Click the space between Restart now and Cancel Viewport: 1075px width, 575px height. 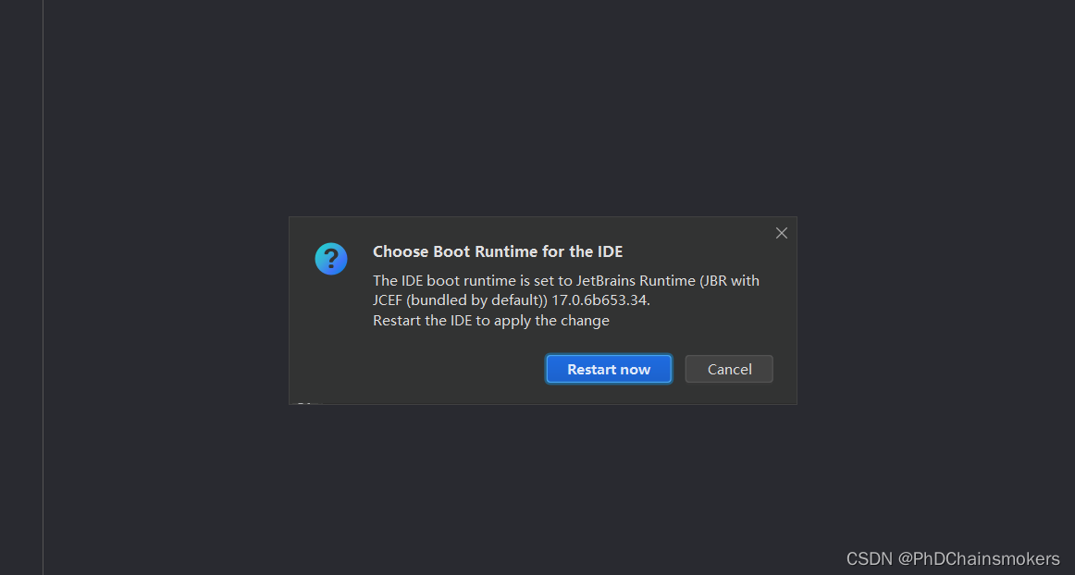point(677,369)
